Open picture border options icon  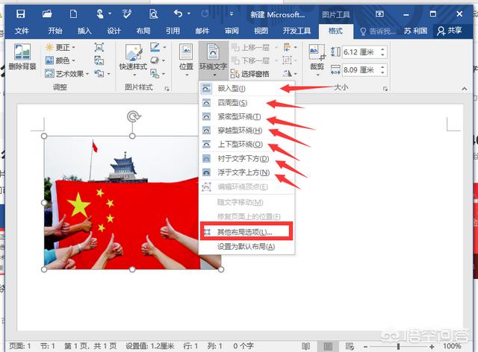coord(155,47)
